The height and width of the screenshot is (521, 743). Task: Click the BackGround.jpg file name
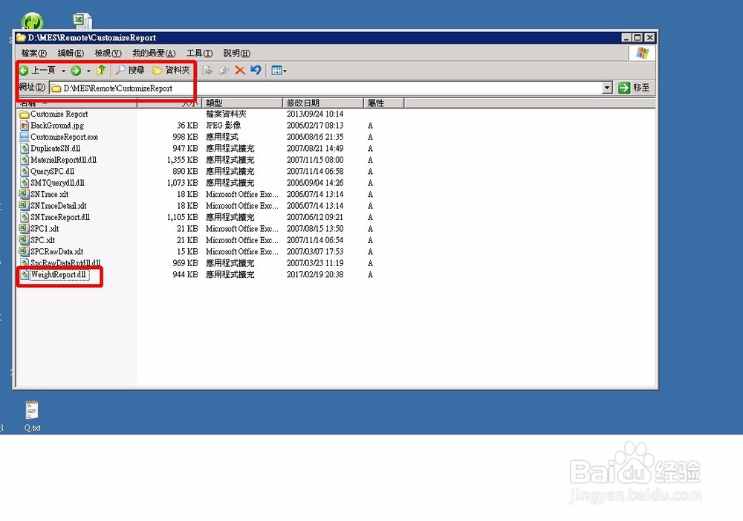(57, 126)
